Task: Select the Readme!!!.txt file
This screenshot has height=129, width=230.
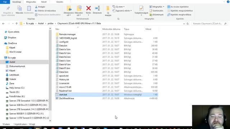Action: point(65,91)
